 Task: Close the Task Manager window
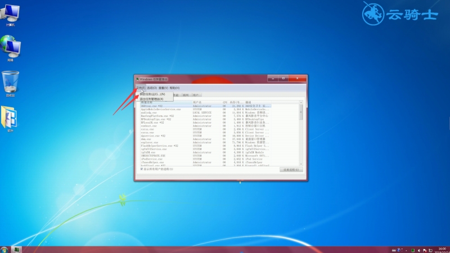(x=298, y=78)
